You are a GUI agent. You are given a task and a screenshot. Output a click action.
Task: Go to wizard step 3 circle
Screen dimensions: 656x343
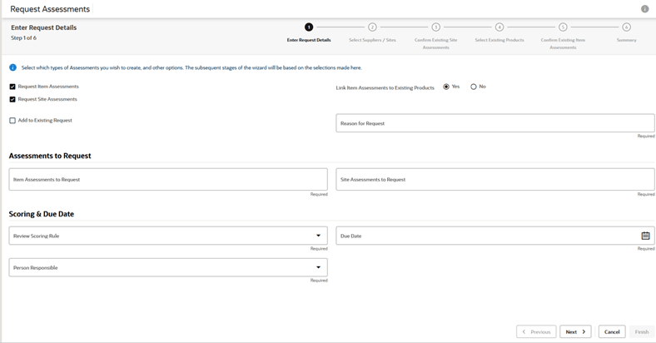(x=435, y=27)
